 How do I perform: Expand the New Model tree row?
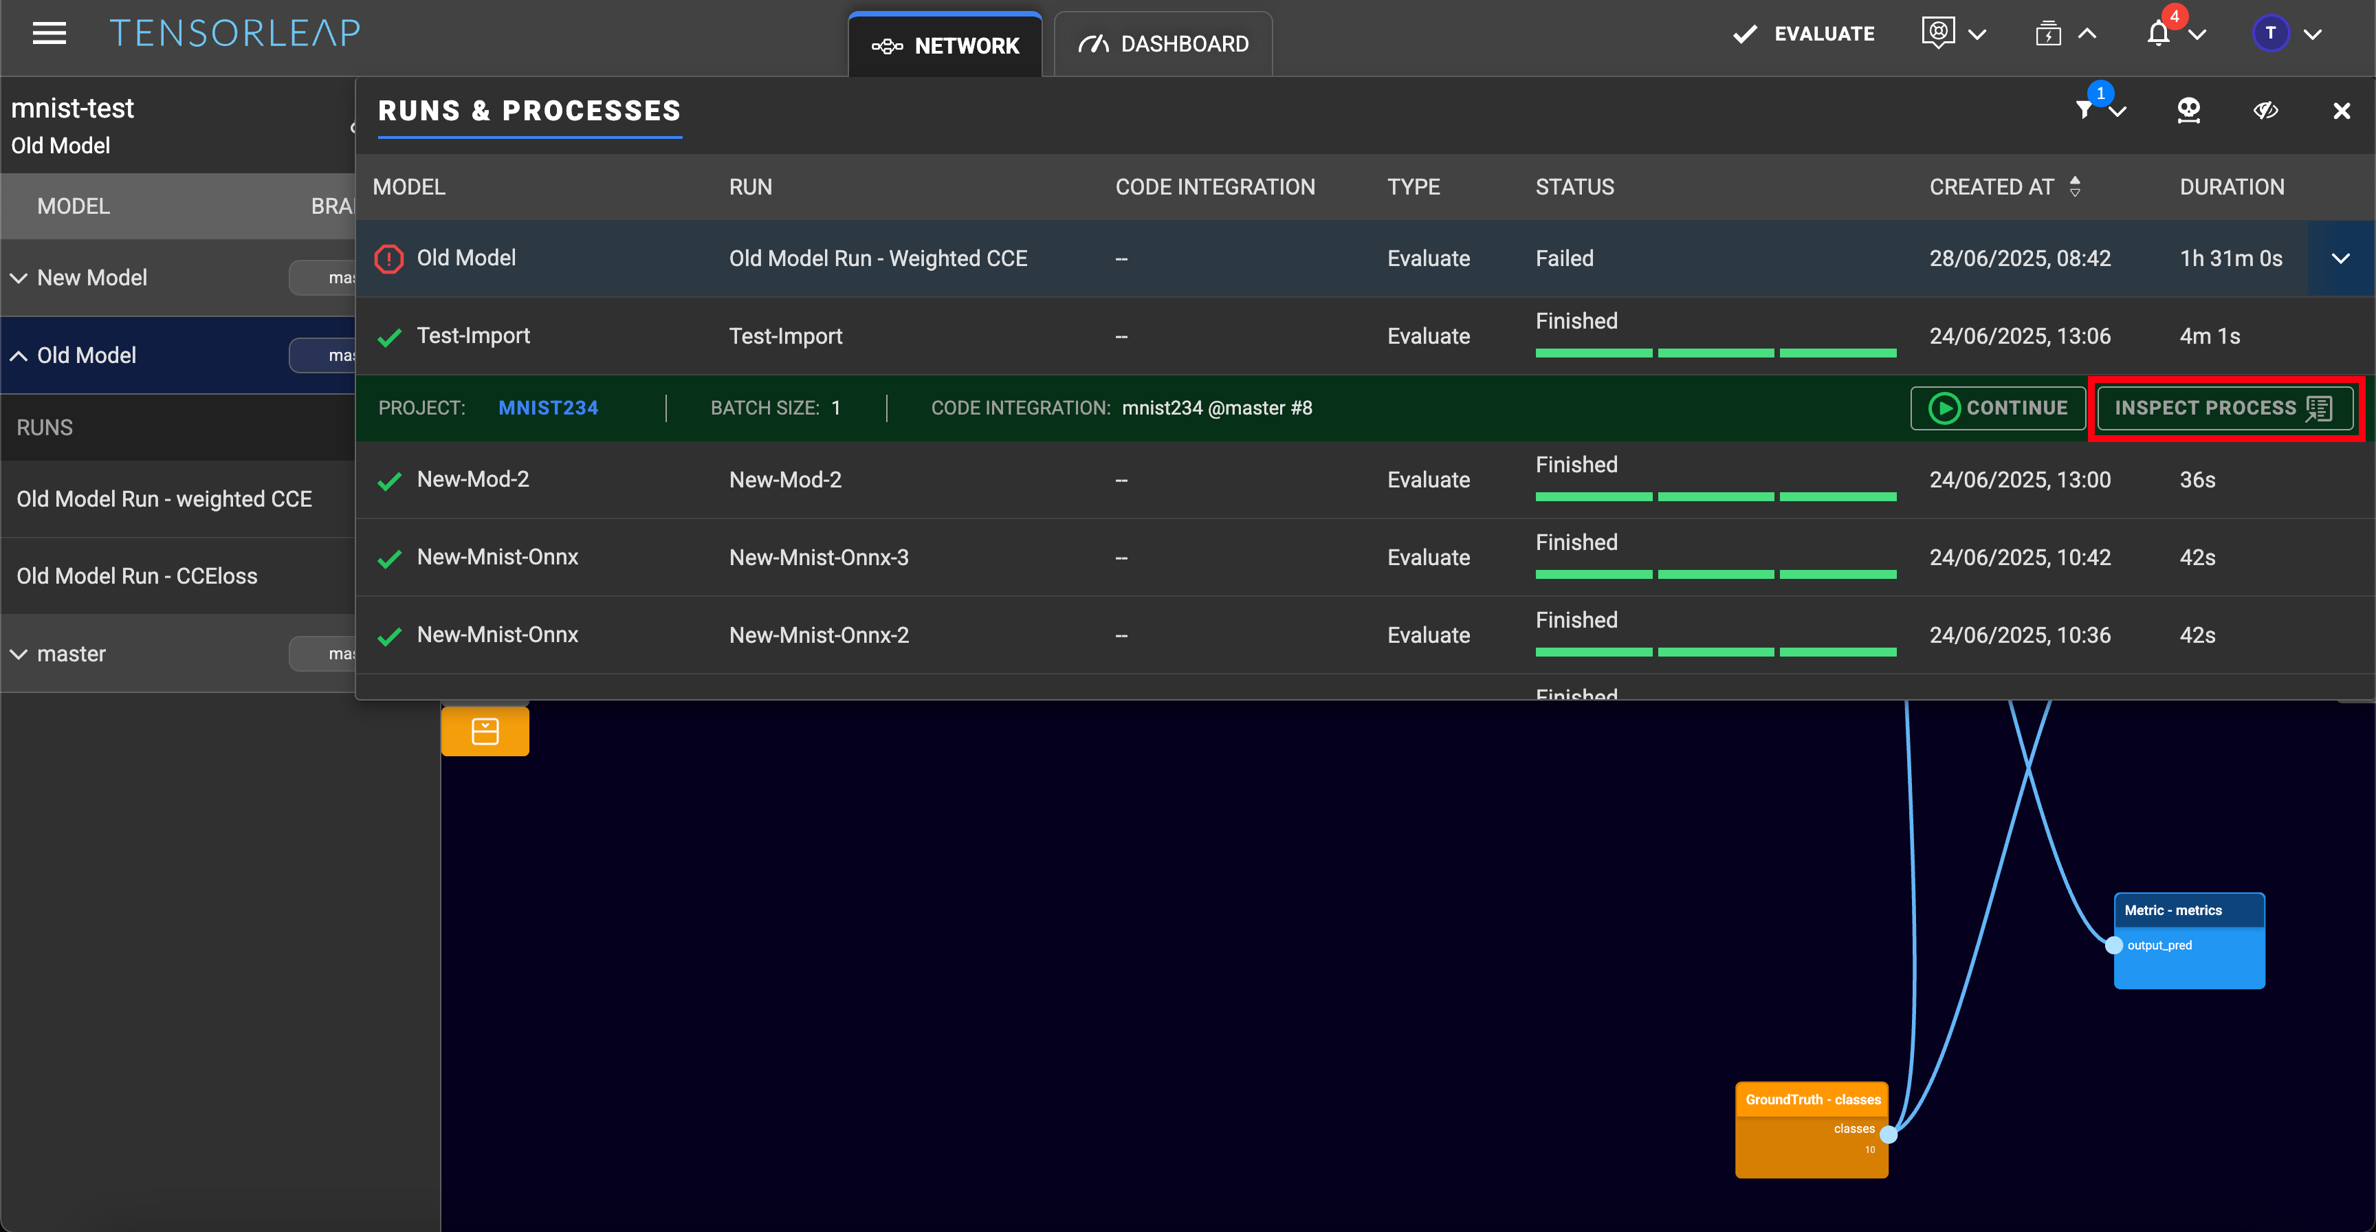[19, 278]
